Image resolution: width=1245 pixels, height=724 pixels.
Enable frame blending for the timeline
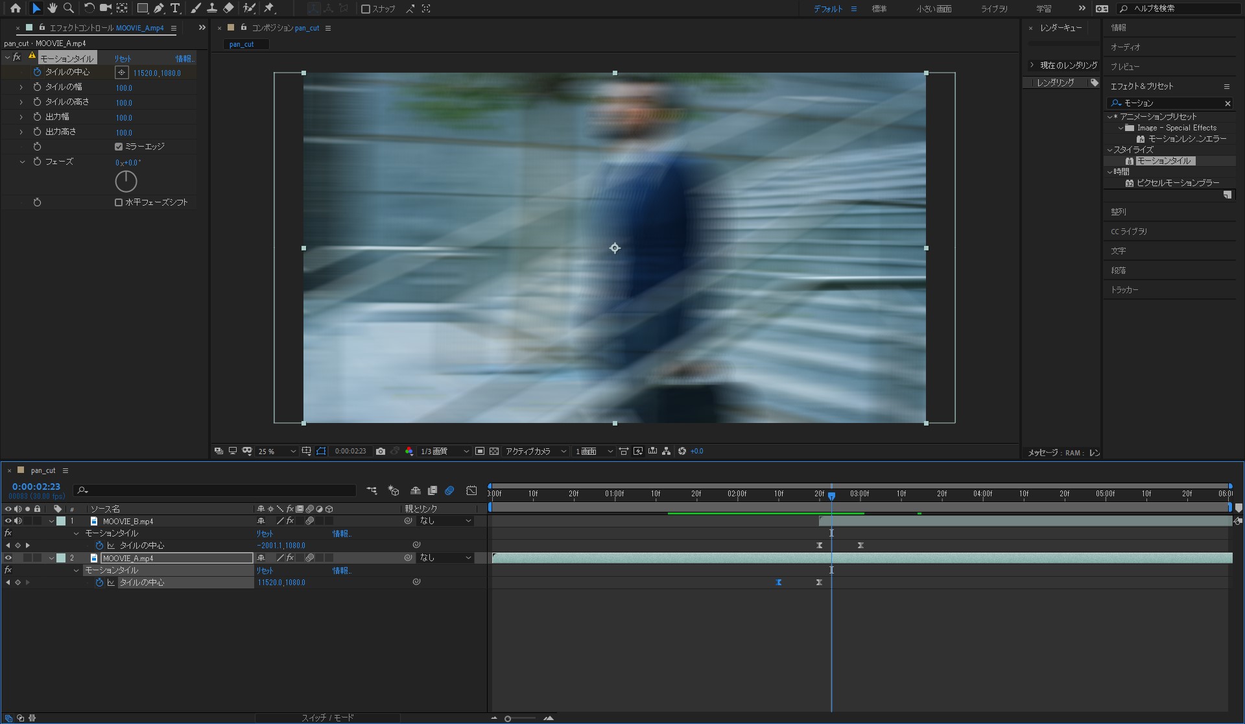click(433, 490)
